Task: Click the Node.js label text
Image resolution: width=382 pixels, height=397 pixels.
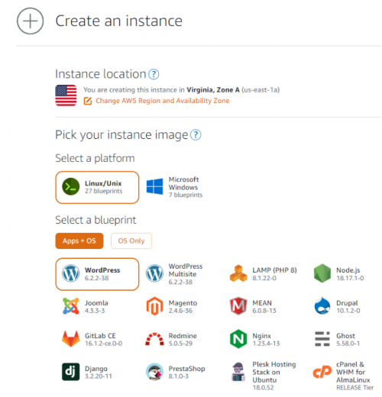Action: 348,270
